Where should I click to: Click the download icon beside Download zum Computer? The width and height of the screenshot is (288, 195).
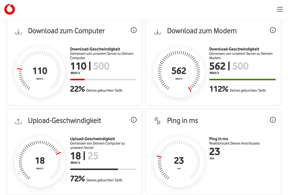pyautogui.click(x=18, y=31)
